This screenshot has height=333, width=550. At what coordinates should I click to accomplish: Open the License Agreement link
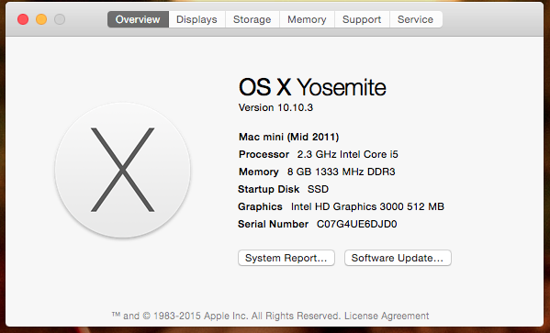(x=387, y=316)
